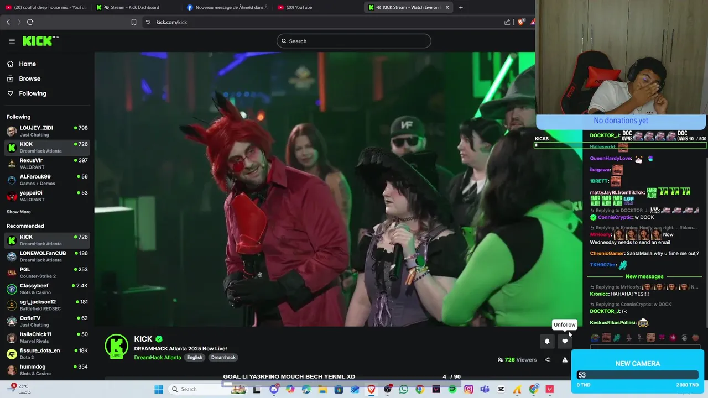The image size is (708, 398).
Task: Click ChronicGamer username in chat
Action: pos(607,253)
